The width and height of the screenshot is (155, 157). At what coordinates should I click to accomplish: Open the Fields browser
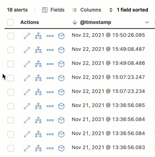click(53, 10)
